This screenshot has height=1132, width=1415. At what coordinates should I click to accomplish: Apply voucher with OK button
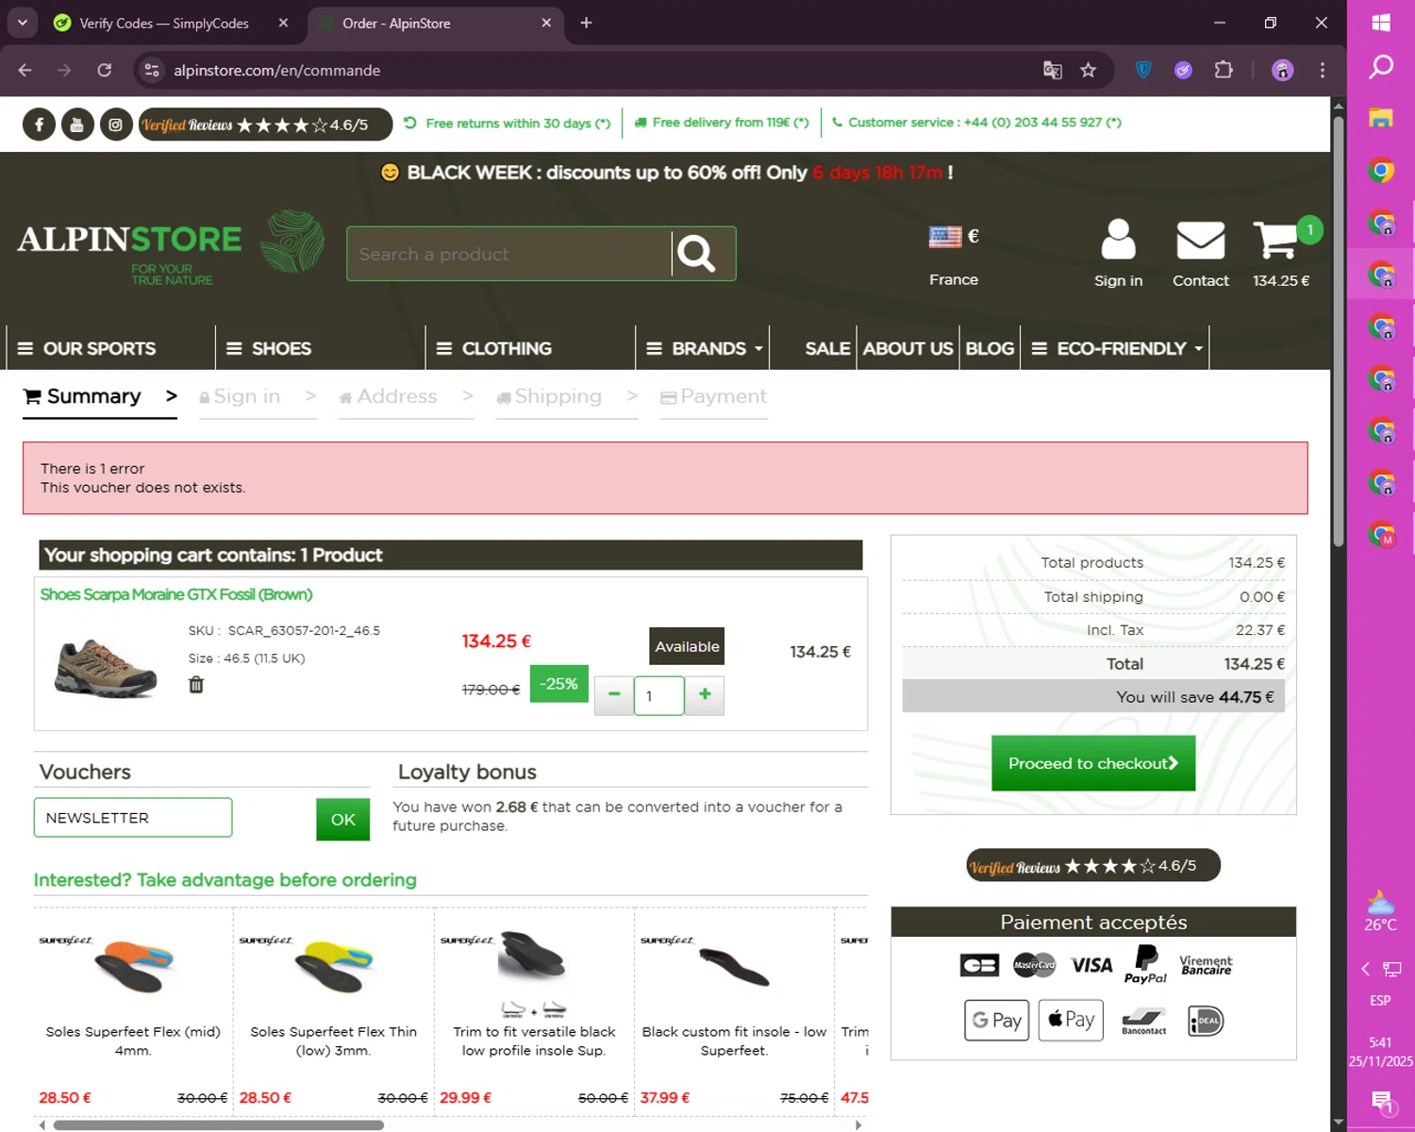tap(342, 819)
